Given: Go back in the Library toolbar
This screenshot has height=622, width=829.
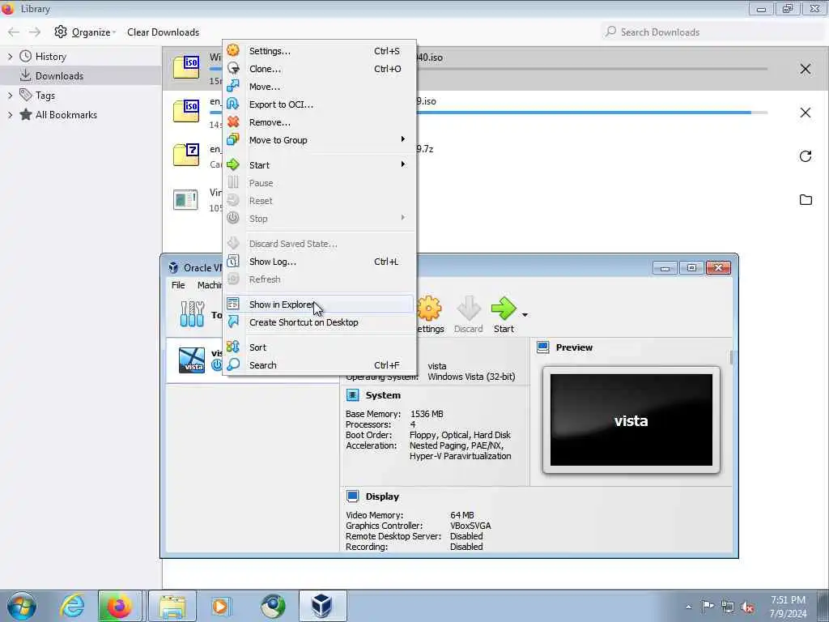Looking at the screenshot, I should pos(14,32).
